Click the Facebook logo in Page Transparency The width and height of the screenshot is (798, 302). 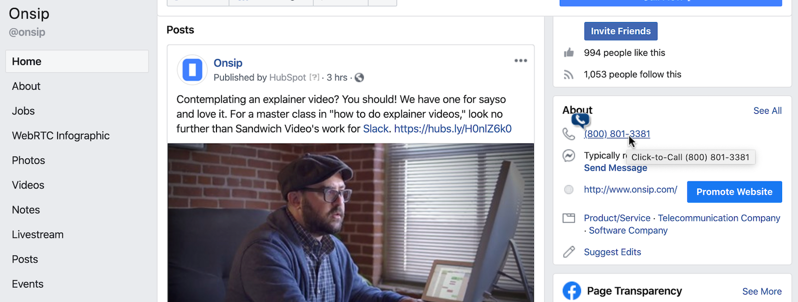[572, 291]
